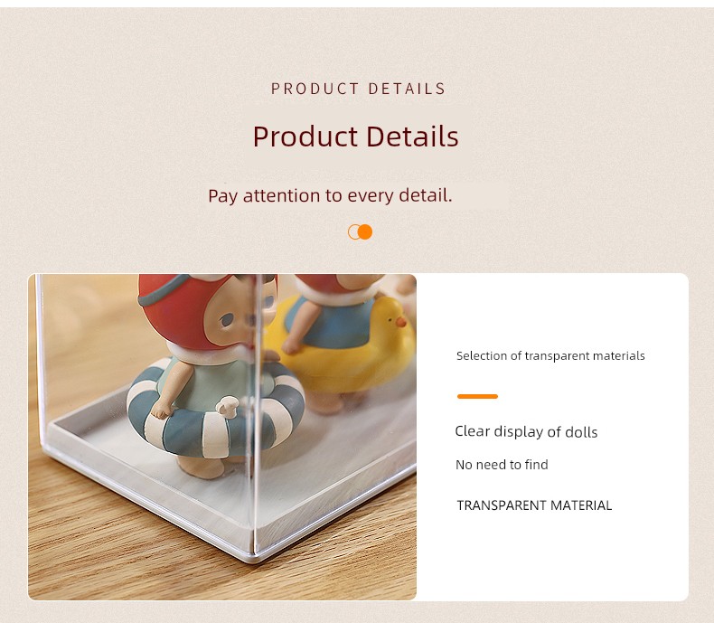Screen dimensions: 714x623
Task: Click the 'No need to find' text
Action: click(502, 465)
